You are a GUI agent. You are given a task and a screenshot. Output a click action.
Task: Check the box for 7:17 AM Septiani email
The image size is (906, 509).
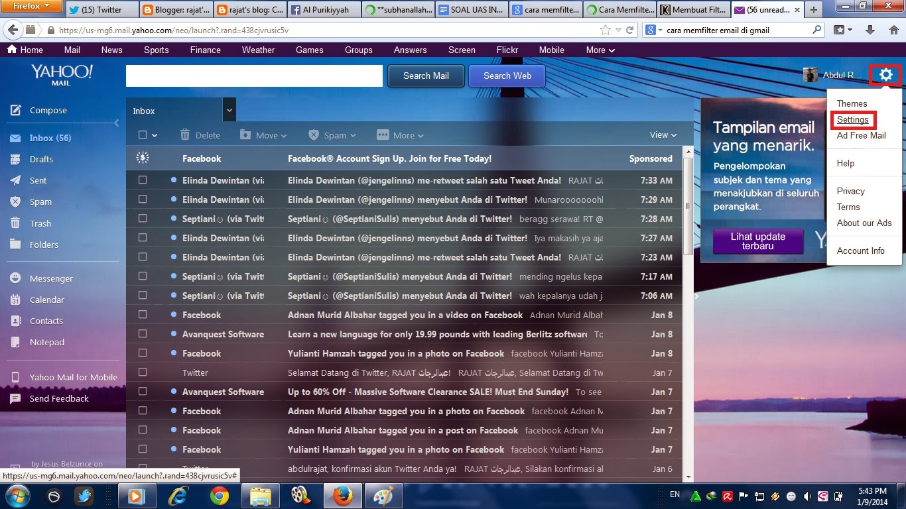142,276
